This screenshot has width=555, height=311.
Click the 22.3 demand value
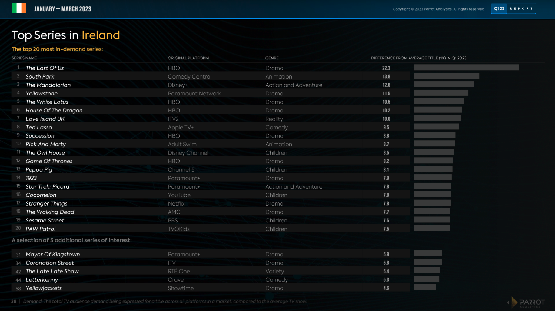[x=386, y=68]
